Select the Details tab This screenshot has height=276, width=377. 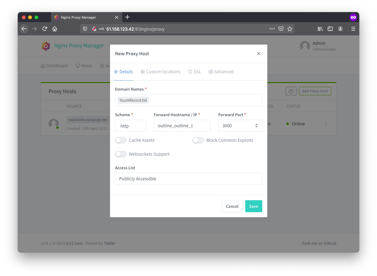123,72
